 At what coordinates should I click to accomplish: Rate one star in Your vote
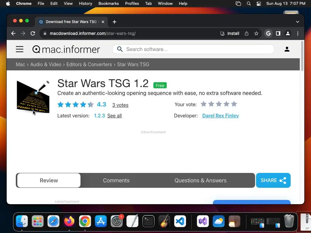click(203, 104)
